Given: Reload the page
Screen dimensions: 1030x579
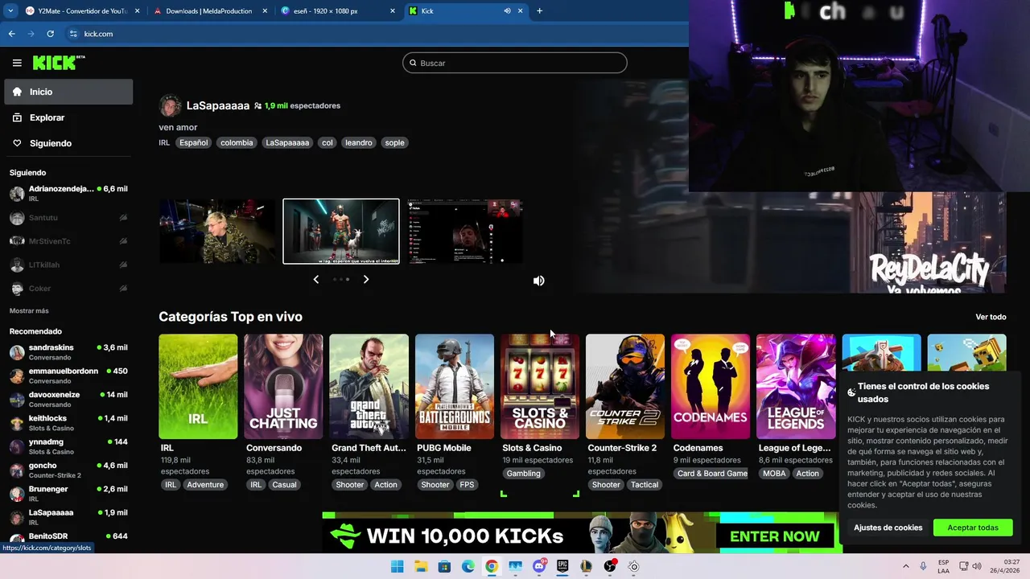Looking at the screenshot, I should coord(50,34).
